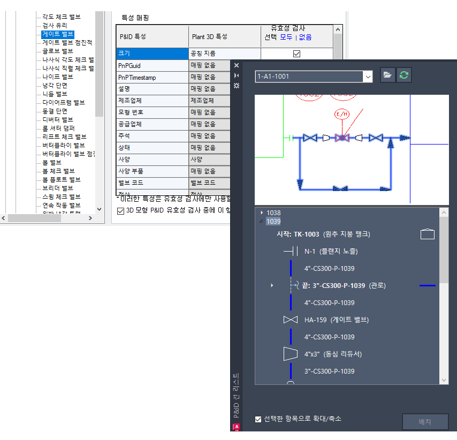Select N-1 (플랜지 노즐) list entry

331,252
